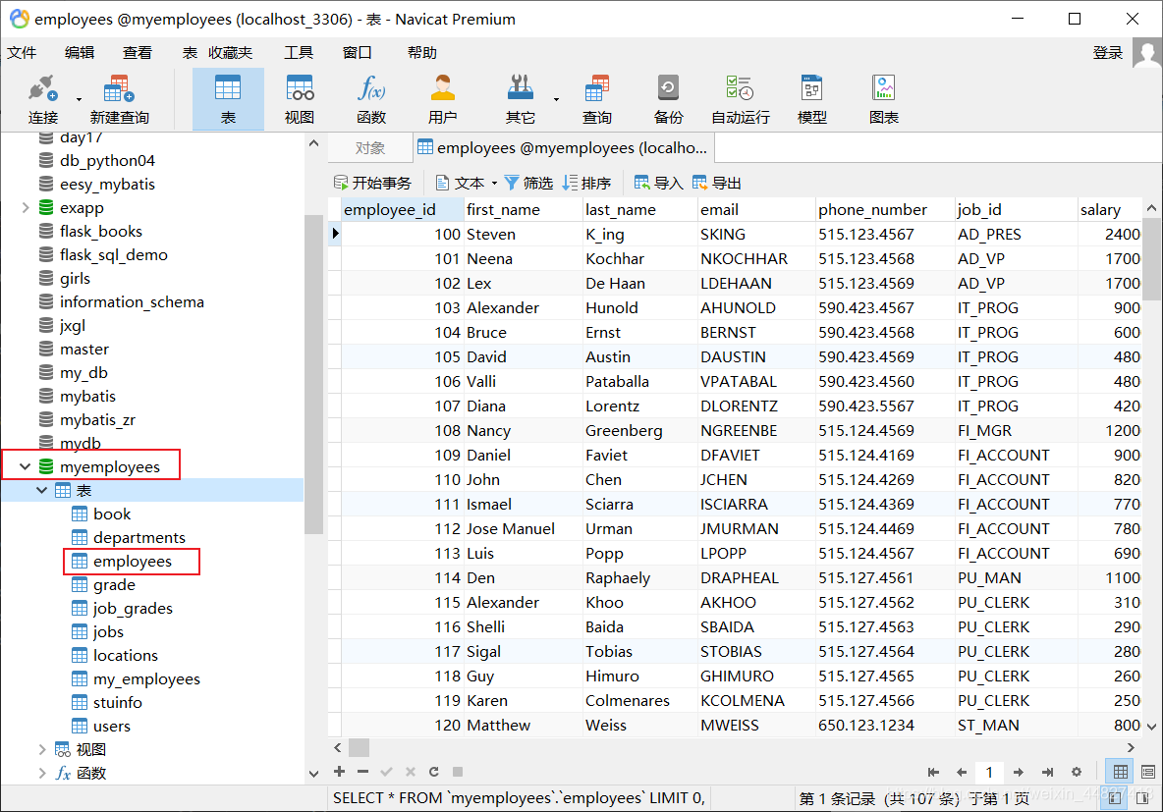This screenshot has height=812, width=1163.
Task: Click the 开始事务 begin transaction button
Action: click(x=372, y=183)
